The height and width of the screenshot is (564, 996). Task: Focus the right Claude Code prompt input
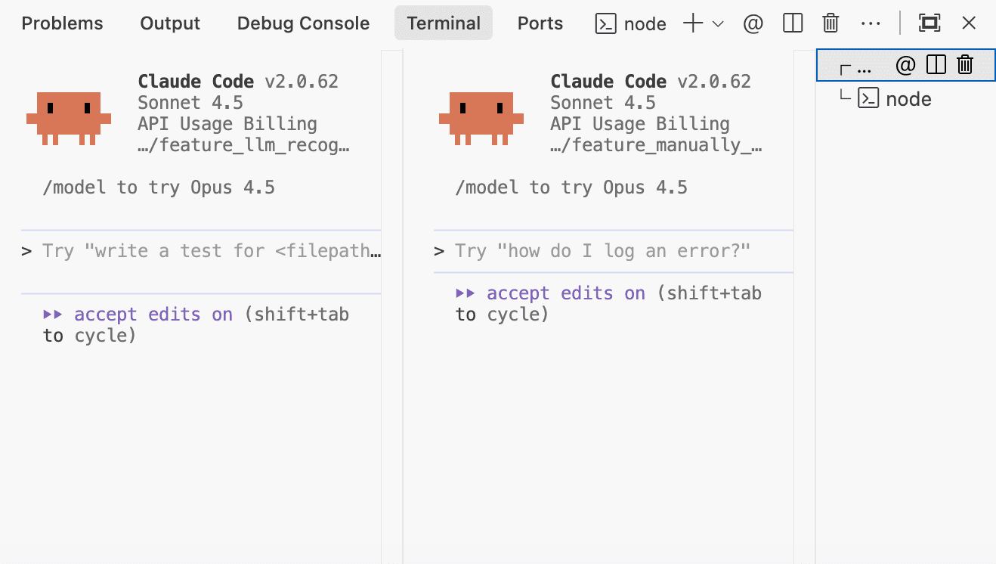click(613, 251)
